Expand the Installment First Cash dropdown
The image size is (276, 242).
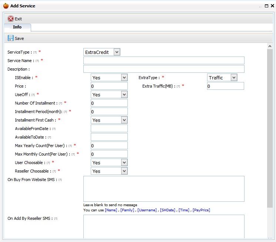click(124, 120)
